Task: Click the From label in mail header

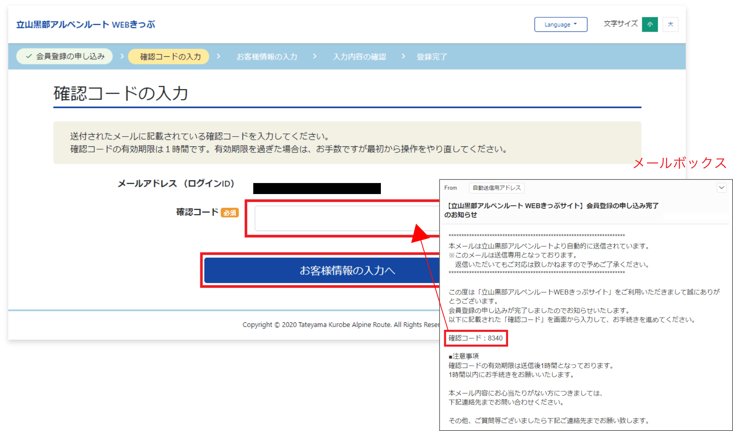Action: pyautogui.click(x=451, y=188)
